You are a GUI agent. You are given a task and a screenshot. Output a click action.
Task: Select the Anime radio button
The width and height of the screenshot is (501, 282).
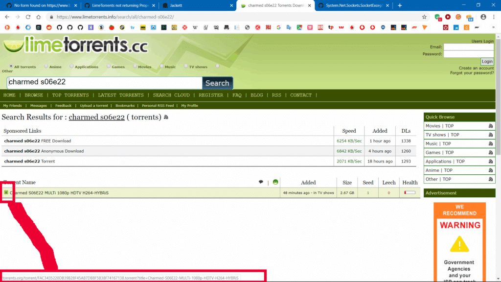(46, 66)
